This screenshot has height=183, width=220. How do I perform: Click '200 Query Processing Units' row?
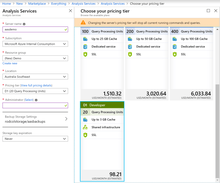point(147,31)
